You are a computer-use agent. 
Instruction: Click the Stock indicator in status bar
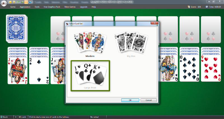(6, 117)
